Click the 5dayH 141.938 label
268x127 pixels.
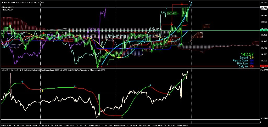pos(8,7)
